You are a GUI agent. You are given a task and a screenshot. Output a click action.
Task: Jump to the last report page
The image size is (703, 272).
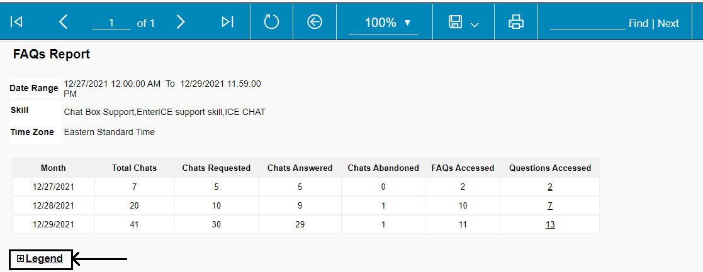tap(227, 22)
